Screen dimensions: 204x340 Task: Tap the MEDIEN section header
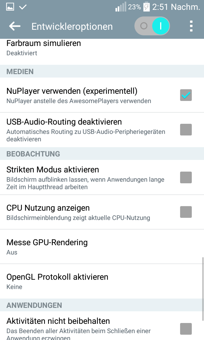tap(20, 71)
